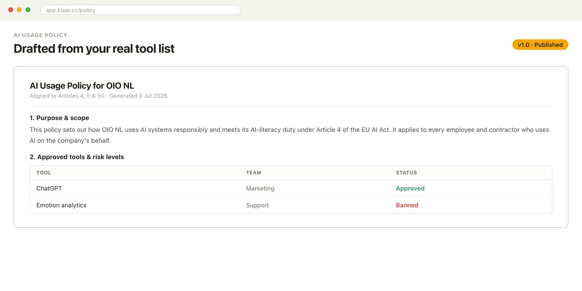582x291 pixels.
Task: Click the "1. Purpose & scope" section heading
Action: pyautogui.click(x=59, y=118)
